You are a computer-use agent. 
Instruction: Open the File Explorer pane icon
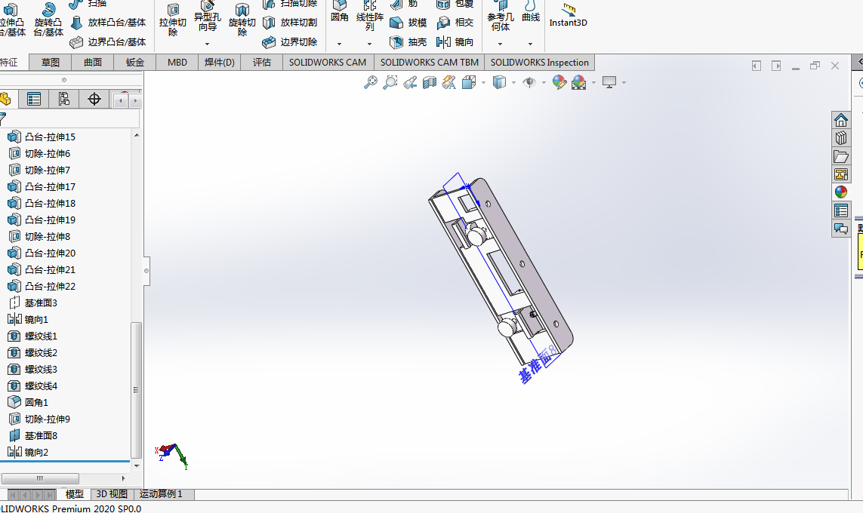point(841,156)
